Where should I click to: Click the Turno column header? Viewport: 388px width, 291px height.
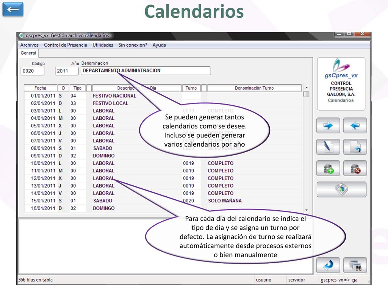click(191, 88)
